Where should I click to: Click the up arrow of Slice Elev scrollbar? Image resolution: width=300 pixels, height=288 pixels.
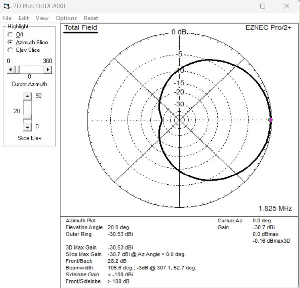27,96
